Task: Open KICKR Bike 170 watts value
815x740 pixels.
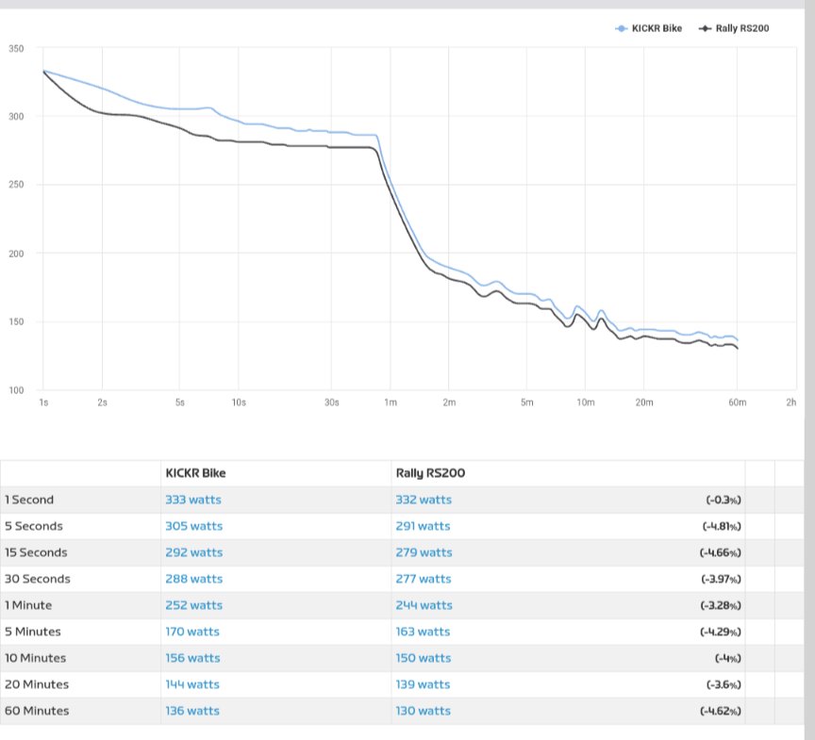Action: [x=192, y=632]
